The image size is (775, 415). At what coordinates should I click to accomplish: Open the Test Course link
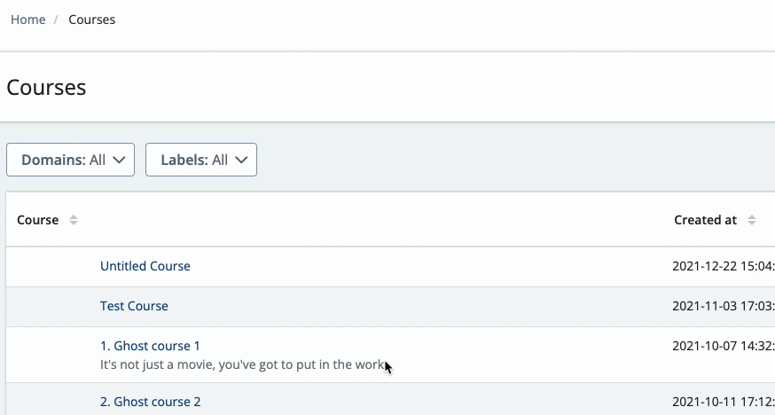coord(134,306)
